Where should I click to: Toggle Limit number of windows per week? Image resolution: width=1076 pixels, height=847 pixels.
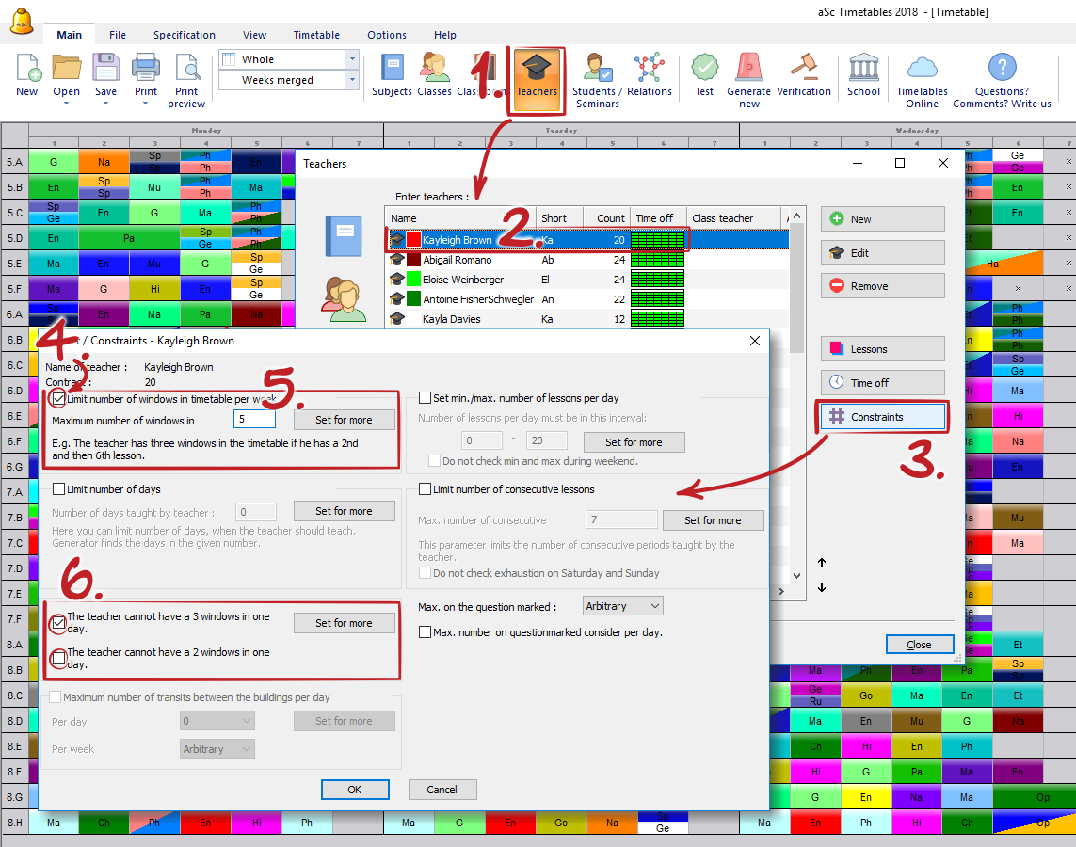coord(59,399)
